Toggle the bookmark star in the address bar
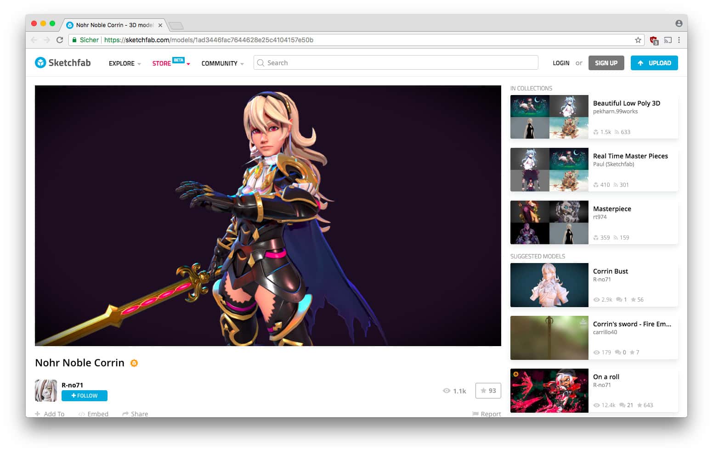The image size is (713, 454). click(x=638, y=40)
